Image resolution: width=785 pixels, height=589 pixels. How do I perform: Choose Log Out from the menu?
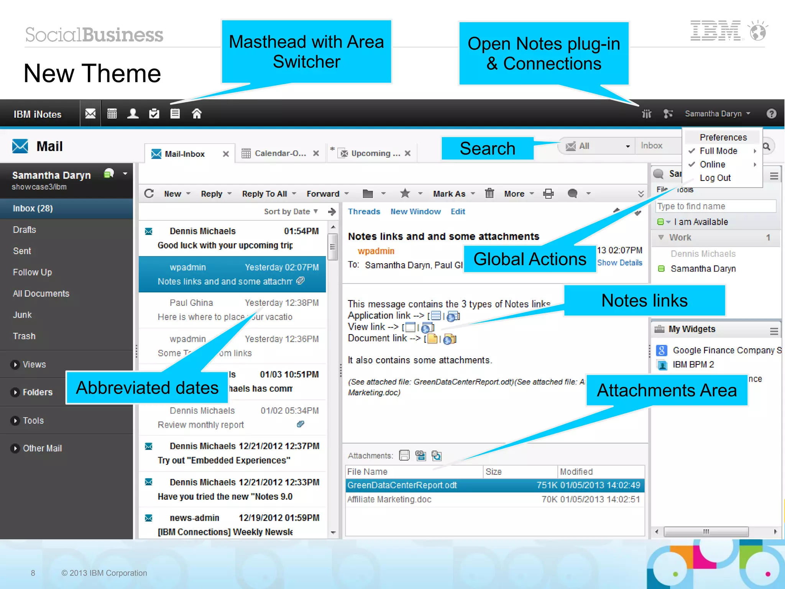coord(715,178)
